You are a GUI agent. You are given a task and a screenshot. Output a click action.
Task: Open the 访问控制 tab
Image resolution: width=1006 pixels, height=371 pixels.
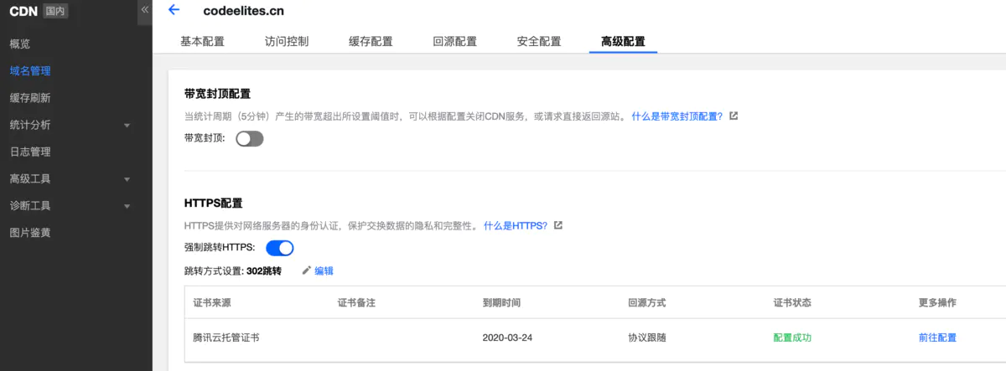click(287, 41)
